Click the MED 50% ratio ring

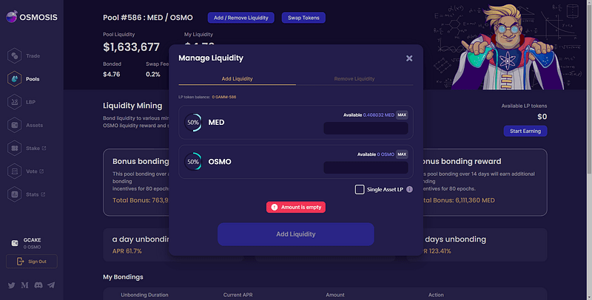(x=193, y=123)
